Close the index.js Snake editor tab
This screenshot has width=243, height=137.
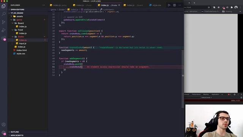119,5
